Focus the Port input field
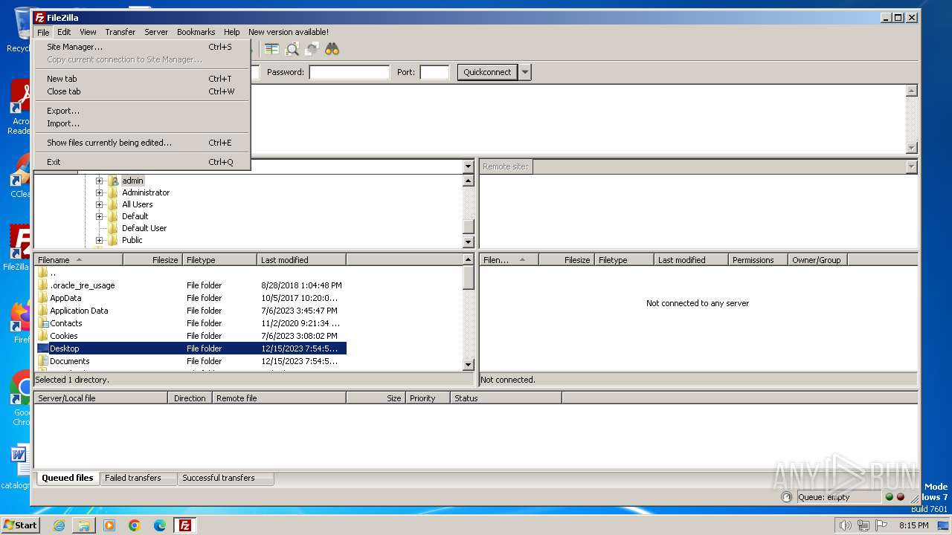952x535 pixels. pos(434,72)
